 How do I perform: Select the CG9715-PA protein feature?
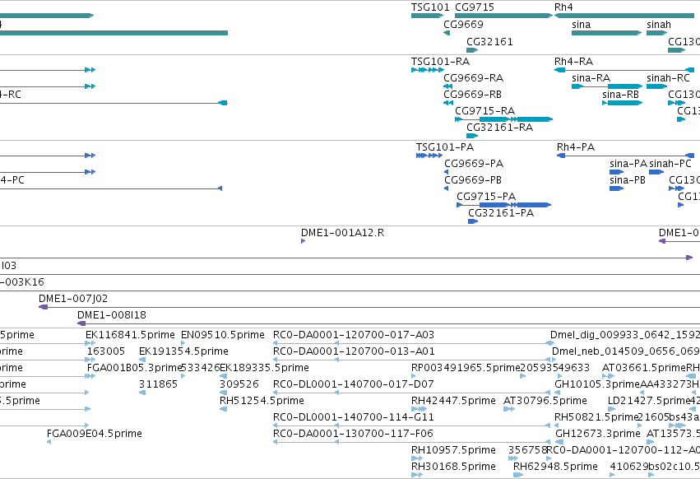(x=504, y=205)
